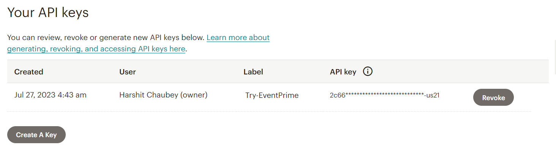Open the "Learn more about" link

pos(238,38)
